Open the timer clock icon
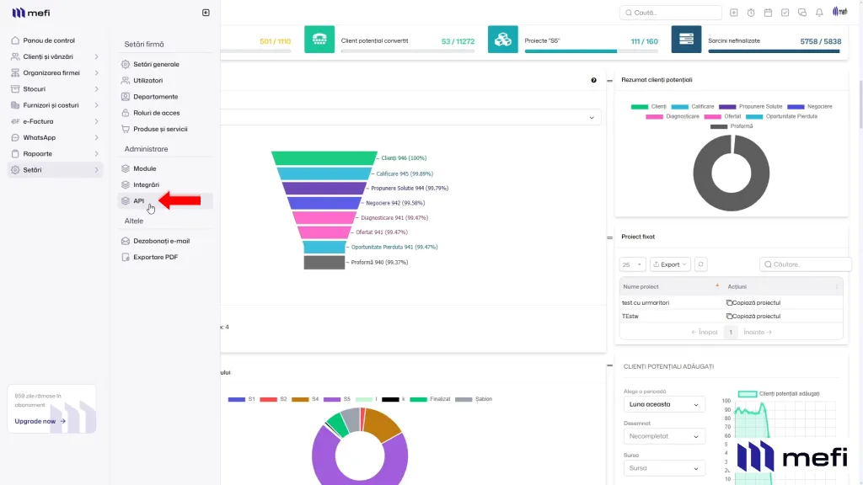The height and width of the screenshot is (485, 863). pos(751,13)
